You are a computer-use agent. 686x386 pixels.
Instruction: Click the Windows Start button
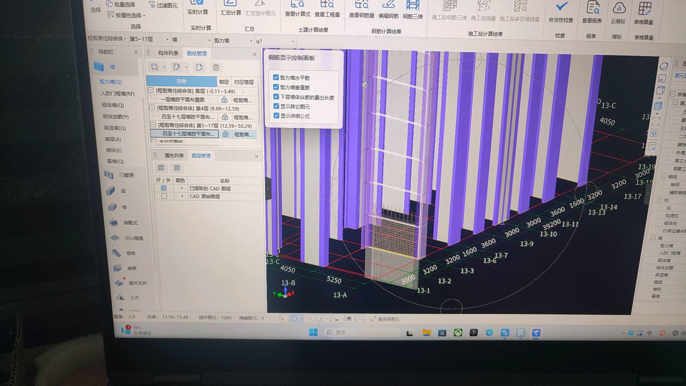(x=313, y=332)
